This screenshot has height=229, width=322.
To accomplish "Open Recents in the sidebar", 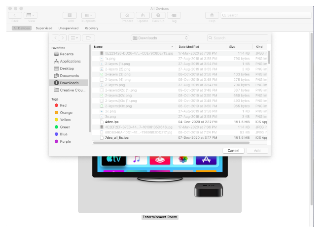I will pos(69,54).
